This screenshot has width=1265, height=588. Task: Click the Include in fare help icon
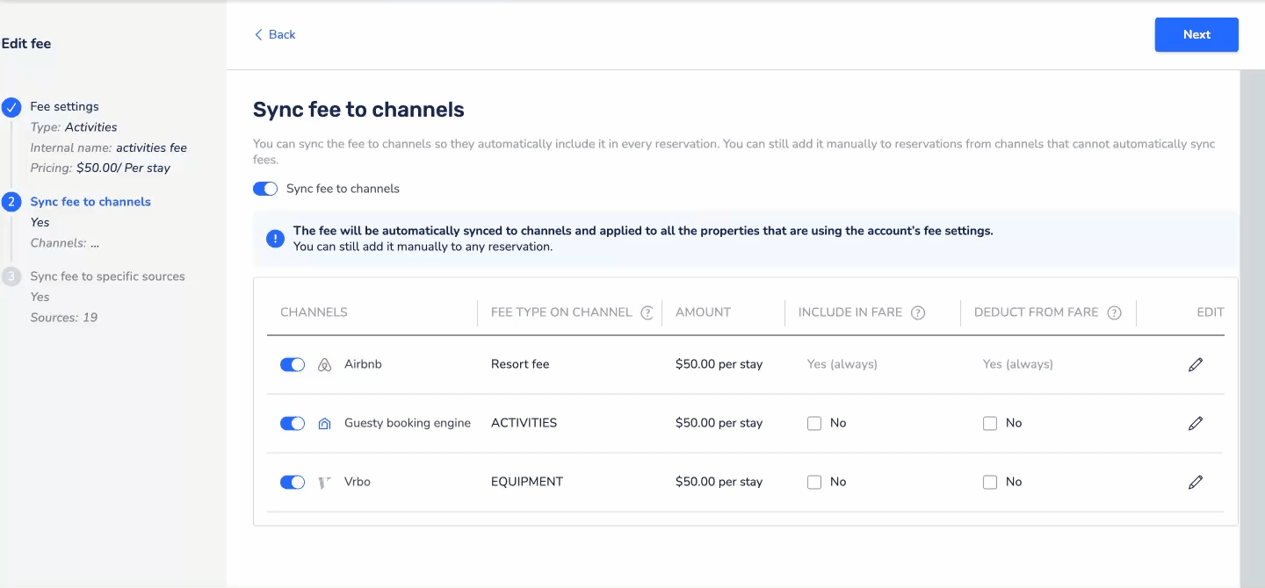(x=918, y=312)
